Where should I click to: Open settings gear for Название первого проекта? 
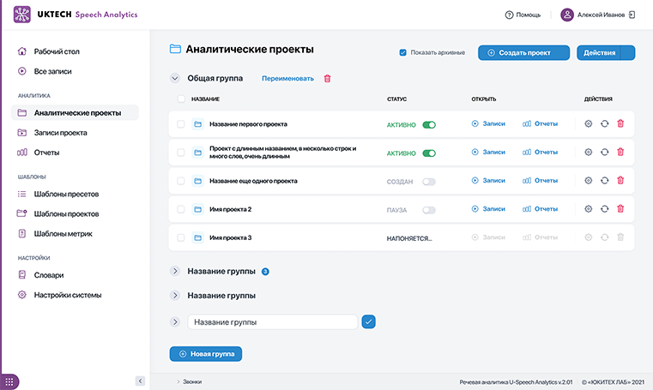coord(589,123)
